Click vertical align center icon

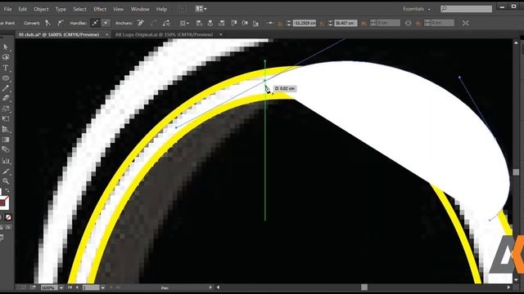pyautogui.click(x=245, y=23)
